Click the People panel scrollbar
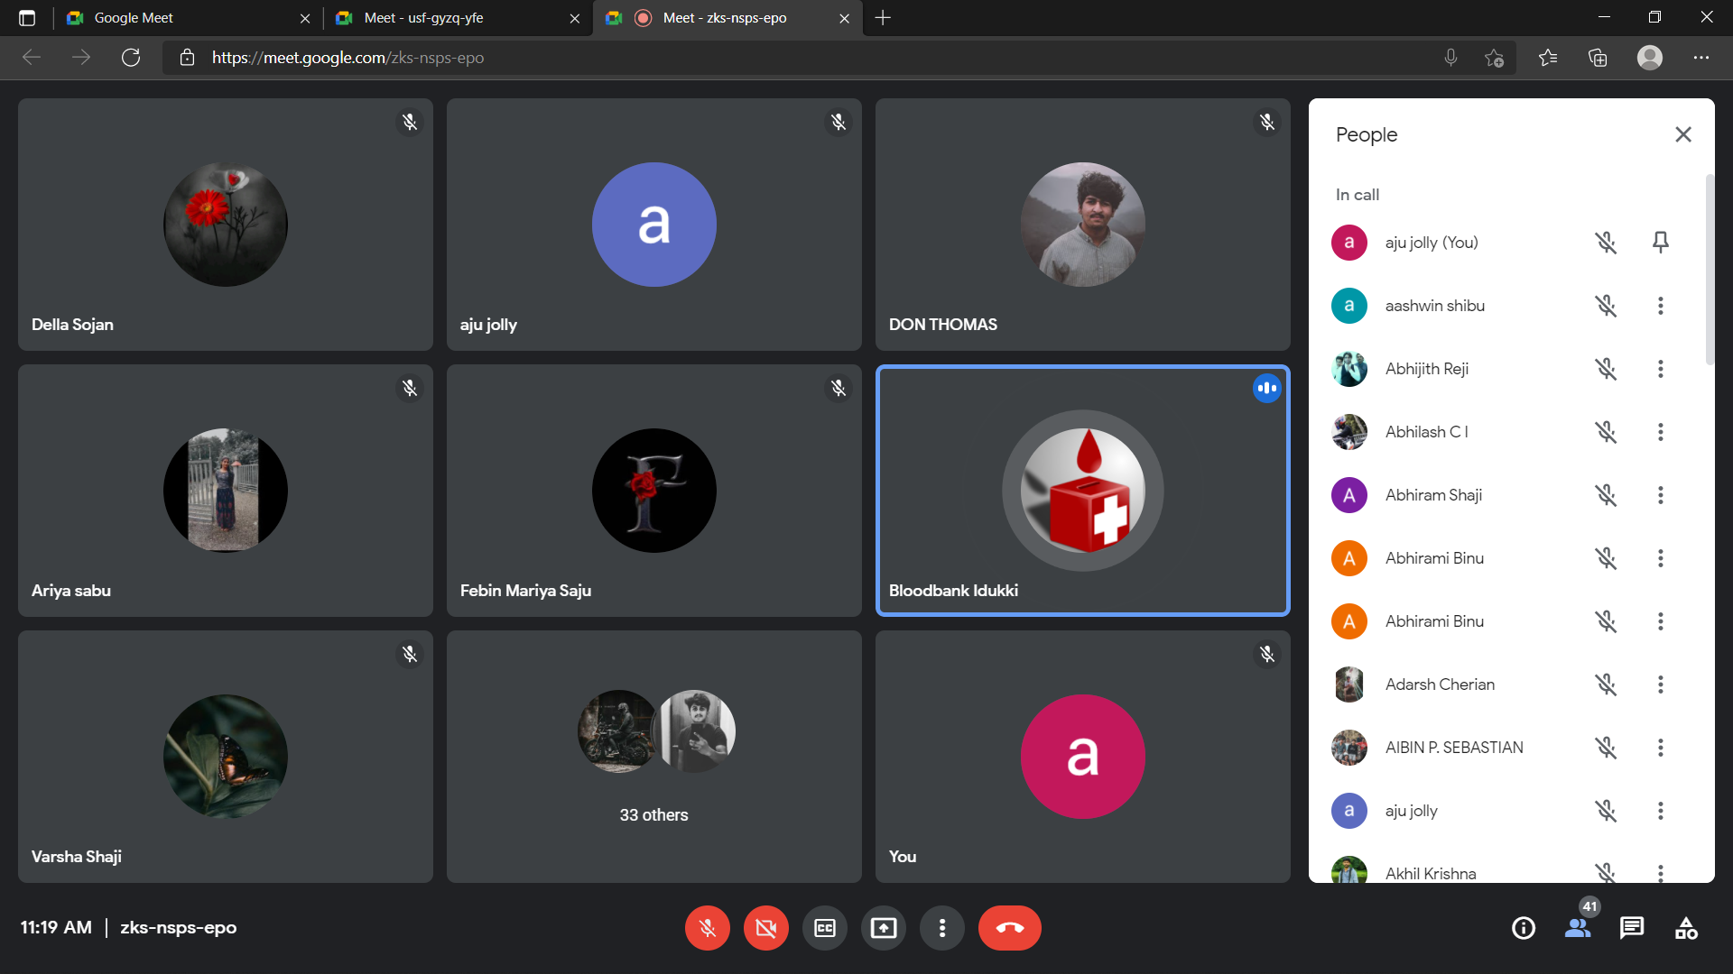Viewport: 1733px width, 974px height. click(x=1709, y=271)
